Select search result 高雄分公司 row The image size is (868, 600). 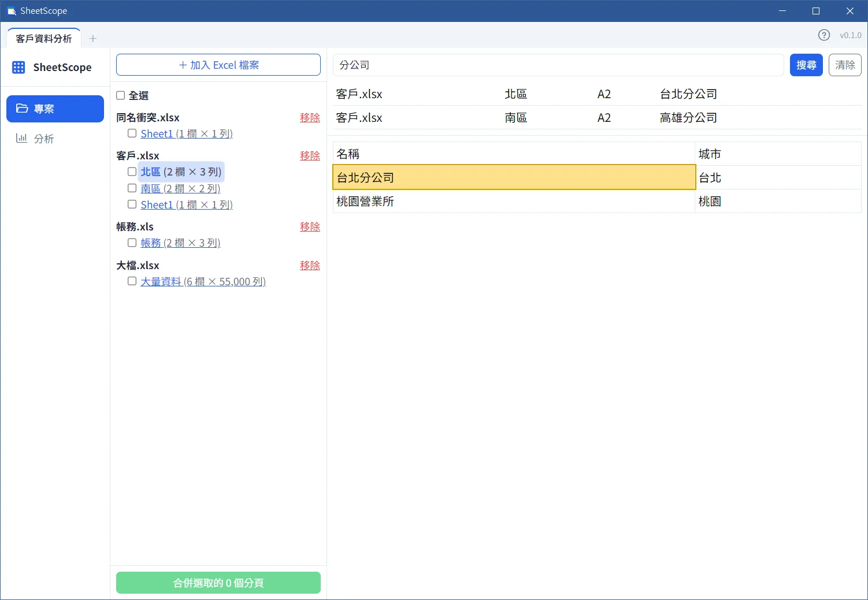pyautogui.click(x=598, y=117)
